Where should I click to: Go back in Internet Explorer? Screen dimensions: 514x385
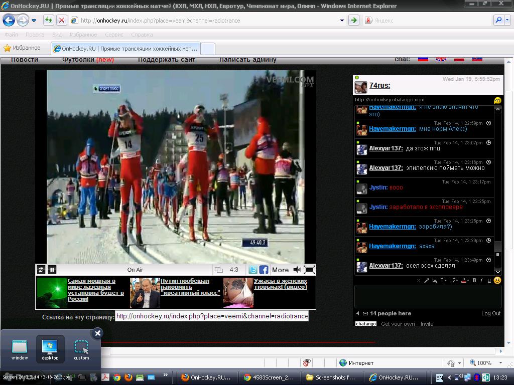pos(9,20)
